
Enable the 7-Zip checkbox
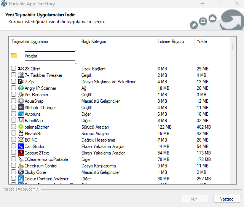coord(14,81)
